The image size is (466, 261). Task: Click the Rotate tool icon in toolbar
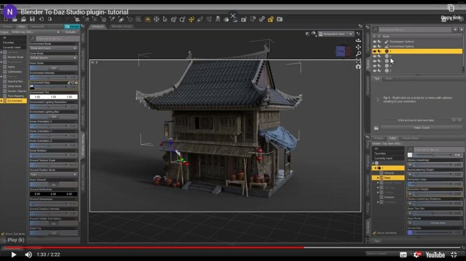[x=182, y=19]
